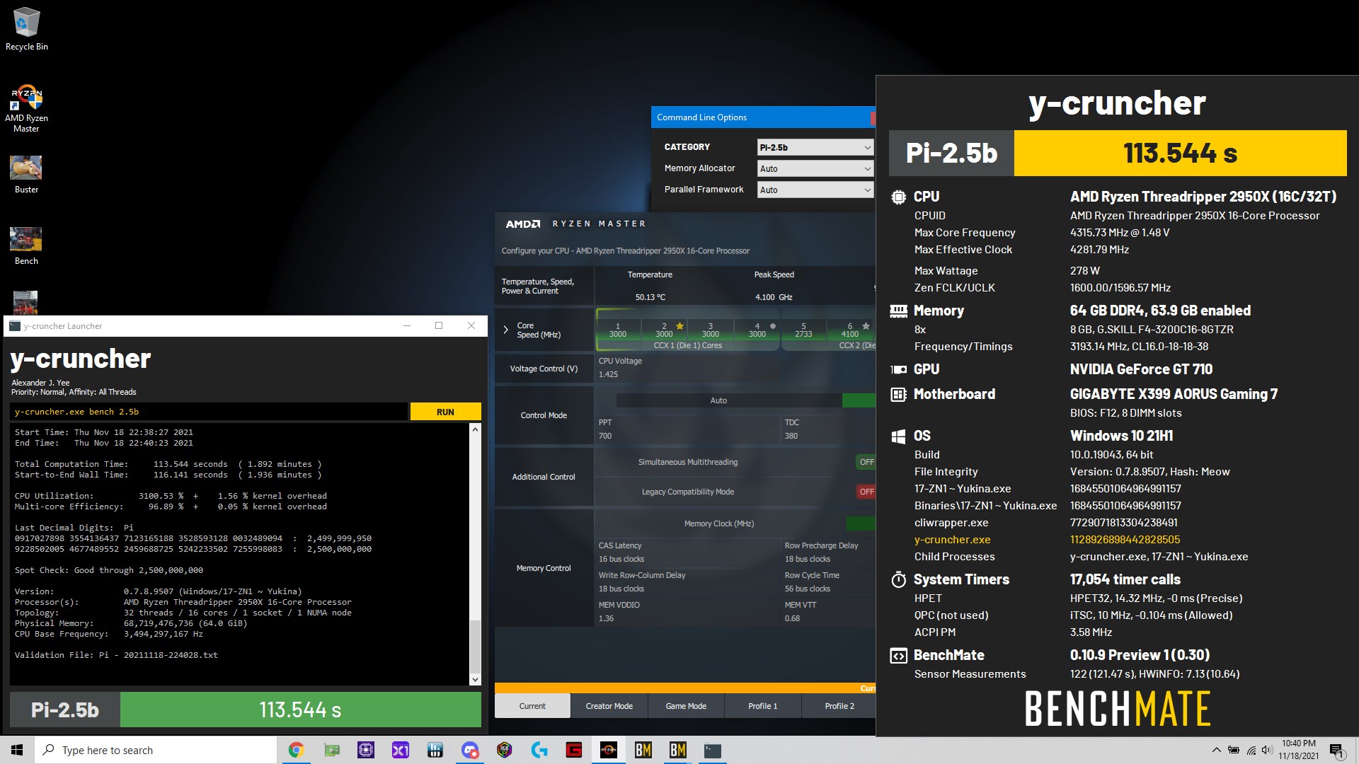The height and width of the screenshot is (764, 1359).
Task: Click the PPT value 700
Action: pyautogui.click(x=605, y=436)
